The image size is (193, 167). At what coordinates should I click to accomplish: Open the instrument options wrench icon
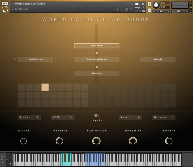pos(5,3)
